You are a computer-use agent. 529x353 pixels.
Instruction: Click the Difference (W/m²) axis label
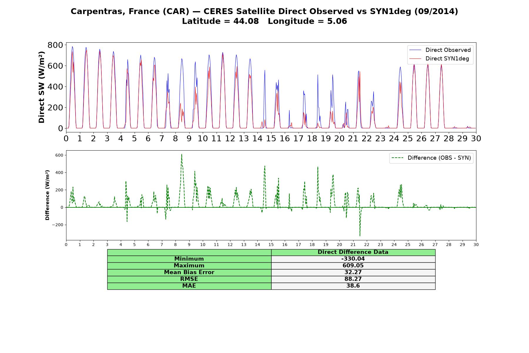click(x=47, y=195)
